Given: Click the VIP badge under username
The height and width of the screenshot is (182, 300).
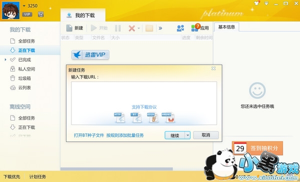Looking at the screenshot, I should pyautogui.click(x=27, y=14).
